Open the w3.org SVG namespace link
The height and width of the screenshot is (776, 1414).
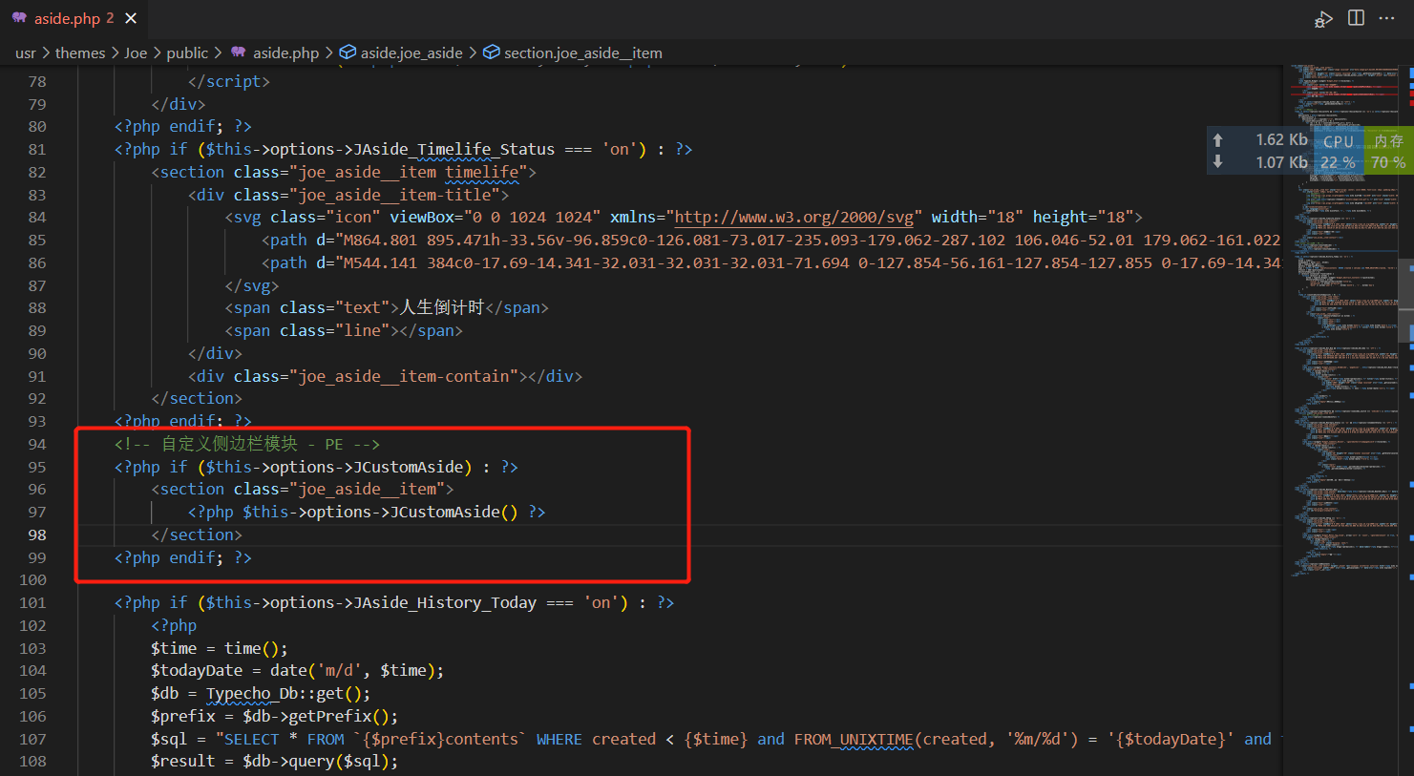[793, 218]
